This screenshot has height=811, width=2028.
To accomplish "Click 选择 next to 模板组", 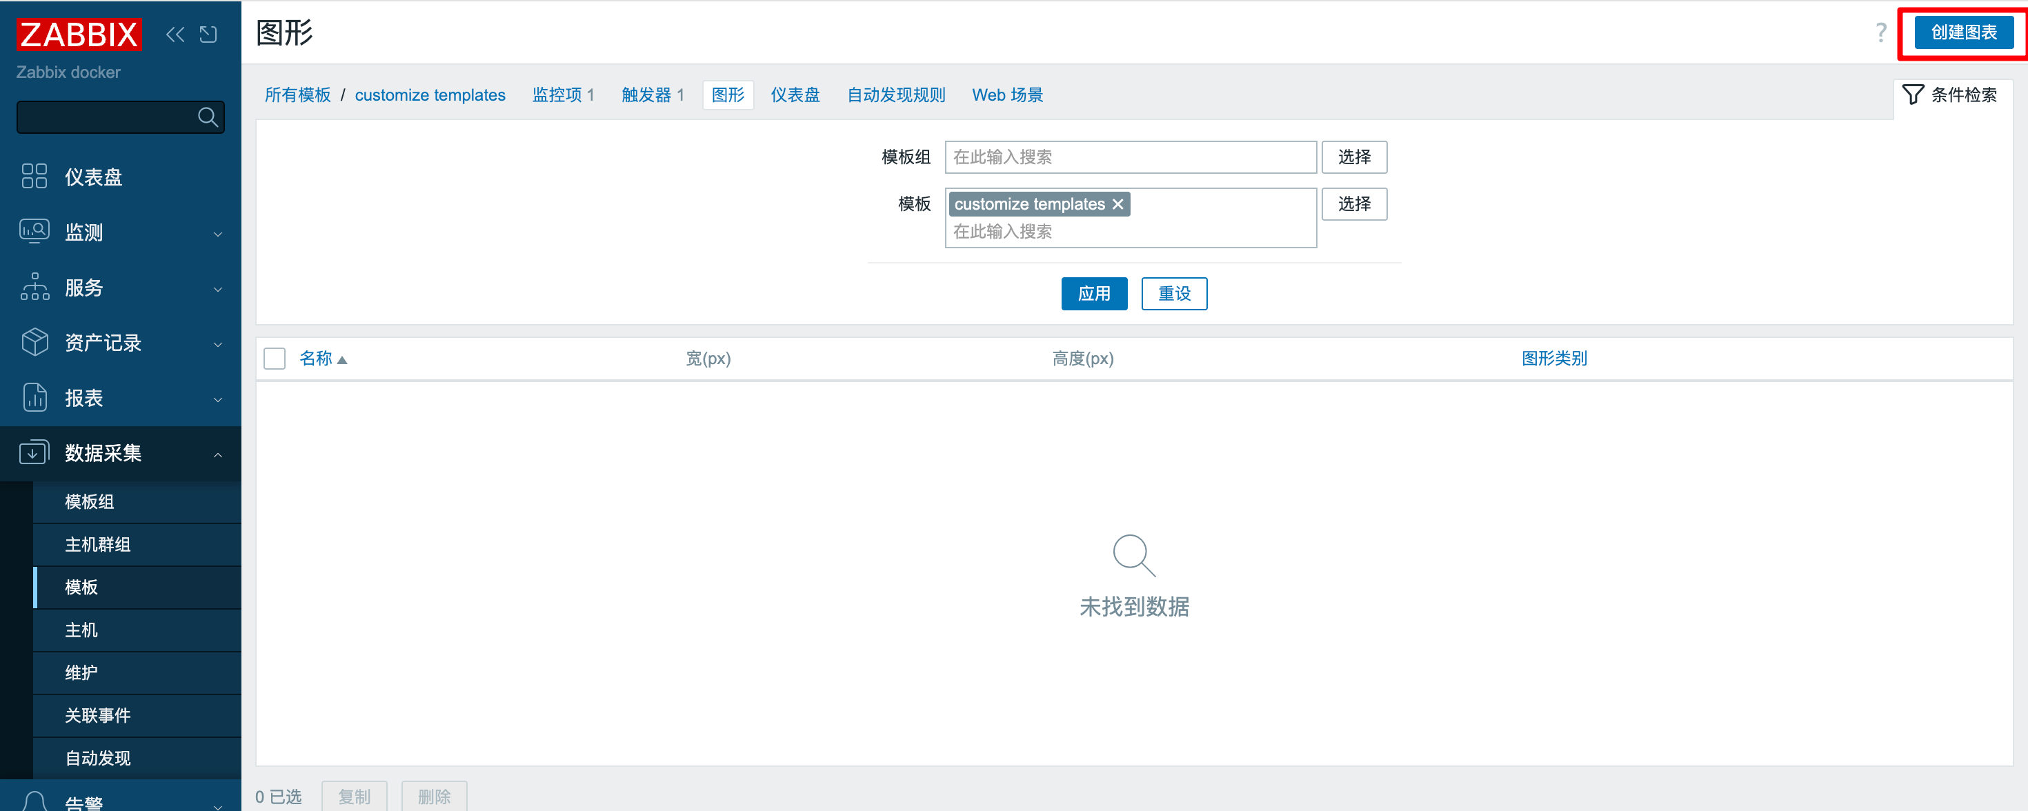I will click(x=1354, y=157).
